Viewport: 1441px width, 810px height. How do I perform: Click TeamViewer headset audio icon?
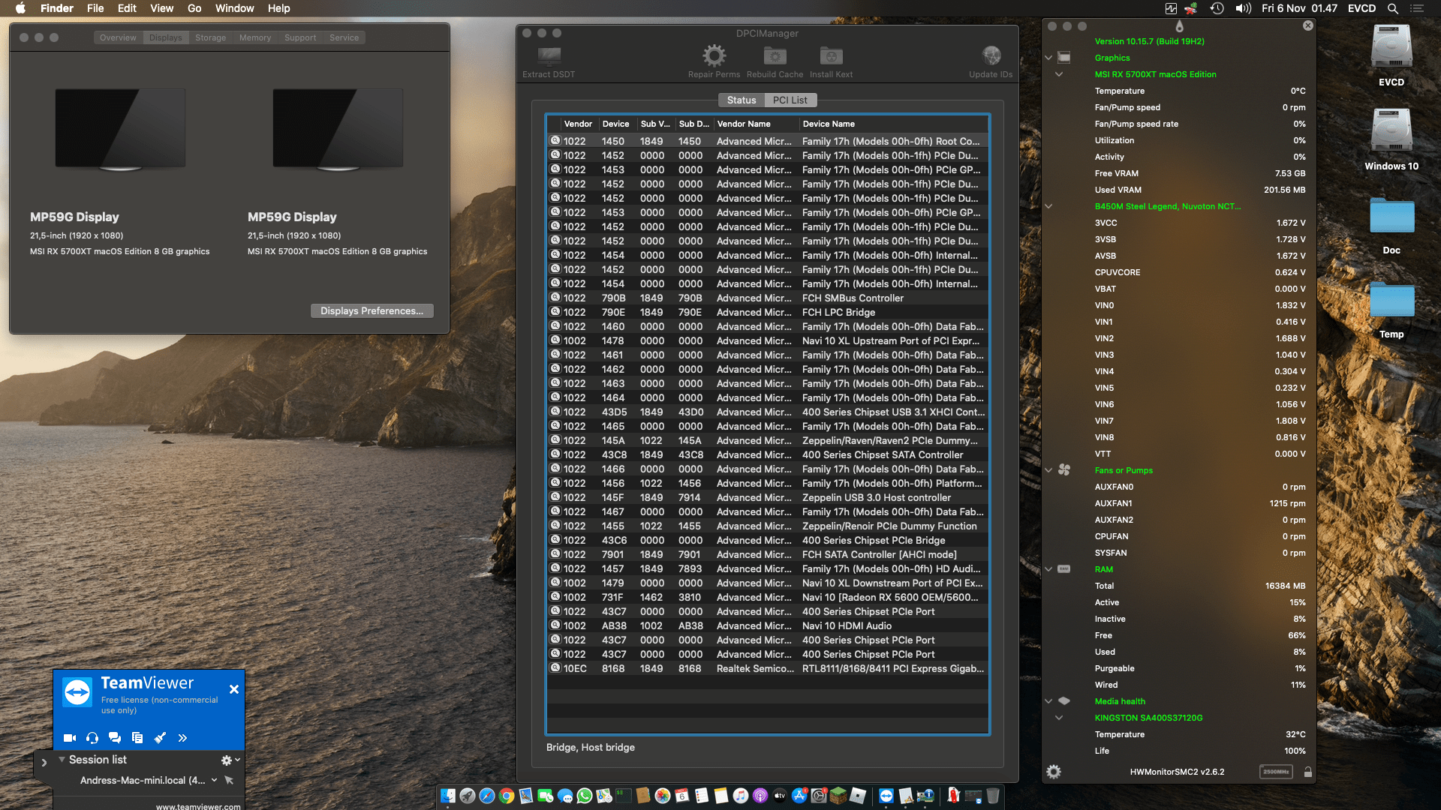pyautogui.click(x=92, y=738)
